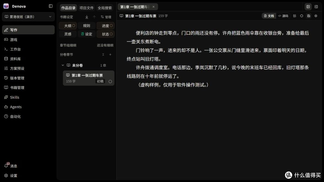This screenshot has width=324, height=182.
Task: Click the 159 字 word count in header
Action: [163, 16]
